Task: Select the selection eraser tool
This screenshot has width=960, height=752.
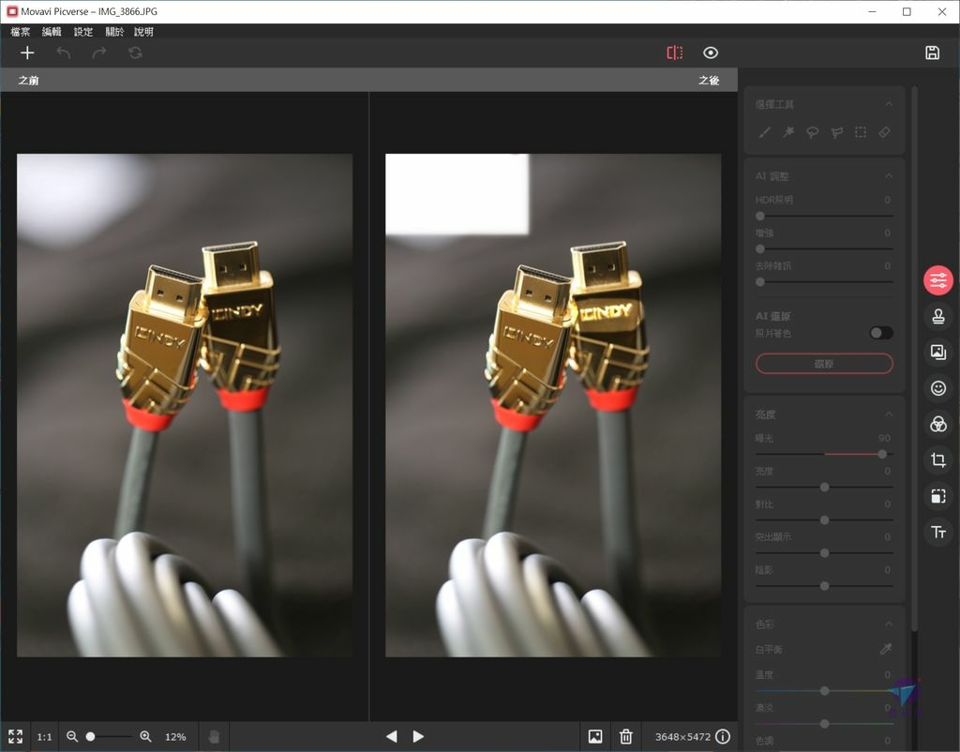Action: coord(884,132)
